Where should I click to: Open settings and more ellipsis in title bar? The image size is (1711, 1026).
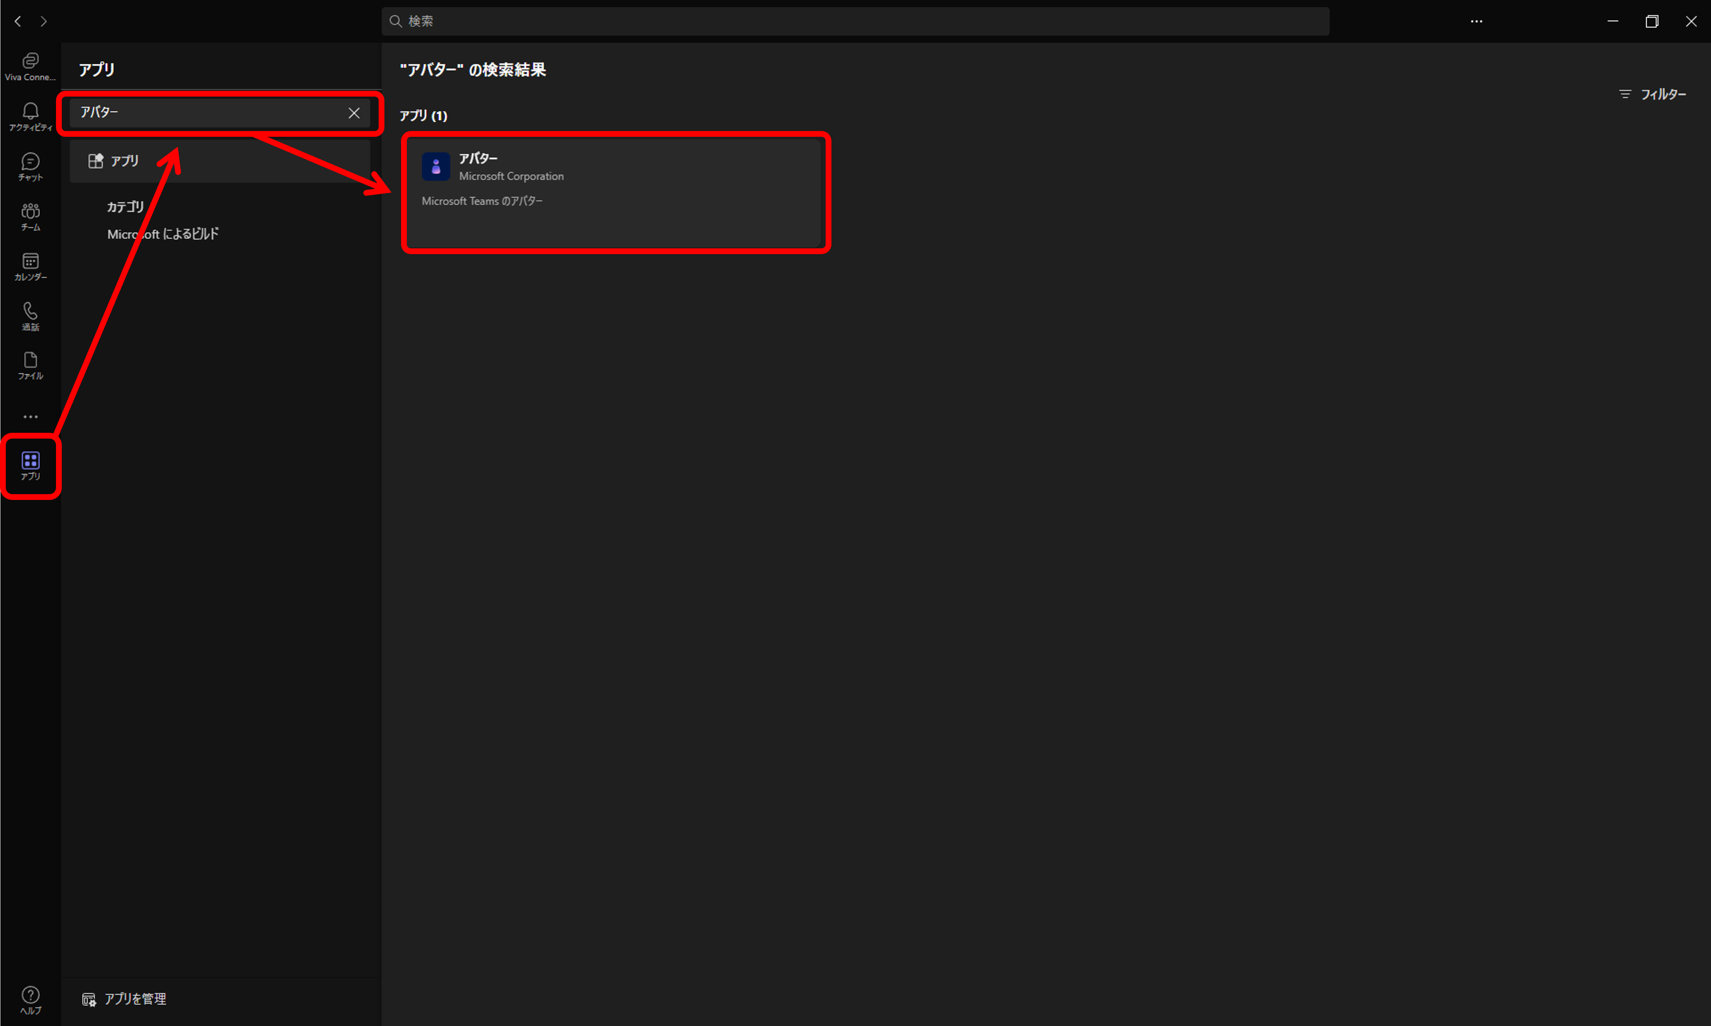pos(1476,22)
